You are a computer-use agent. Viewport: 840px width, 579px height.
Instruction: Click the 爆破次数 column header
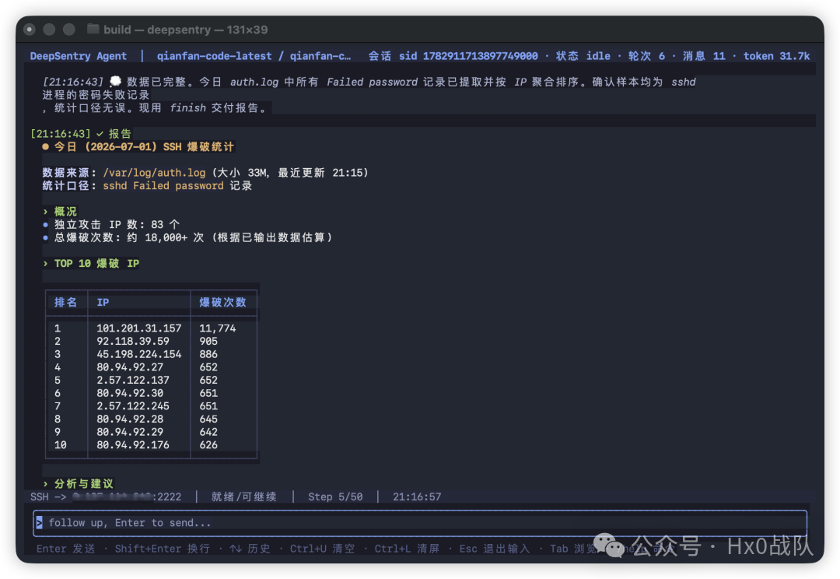coord(223,303)
